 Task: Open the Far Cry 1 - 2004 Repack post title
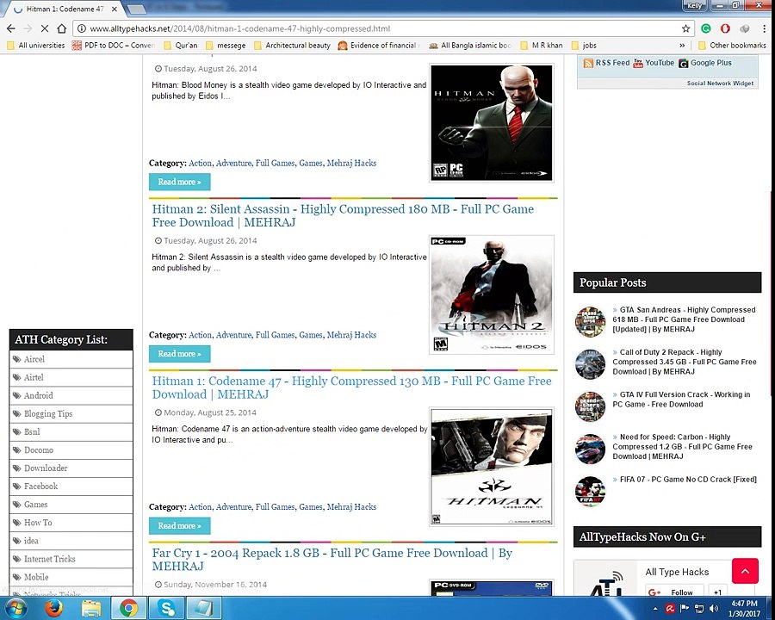pyautogui.click(x=332, y=560)
